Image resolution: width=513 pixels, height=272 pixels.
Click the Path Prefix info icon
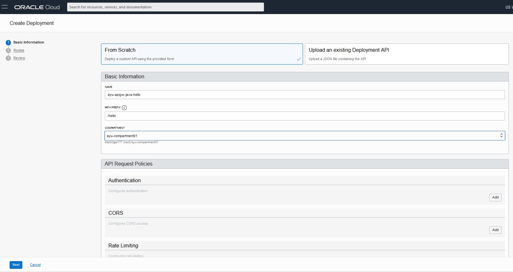point(124,108)
